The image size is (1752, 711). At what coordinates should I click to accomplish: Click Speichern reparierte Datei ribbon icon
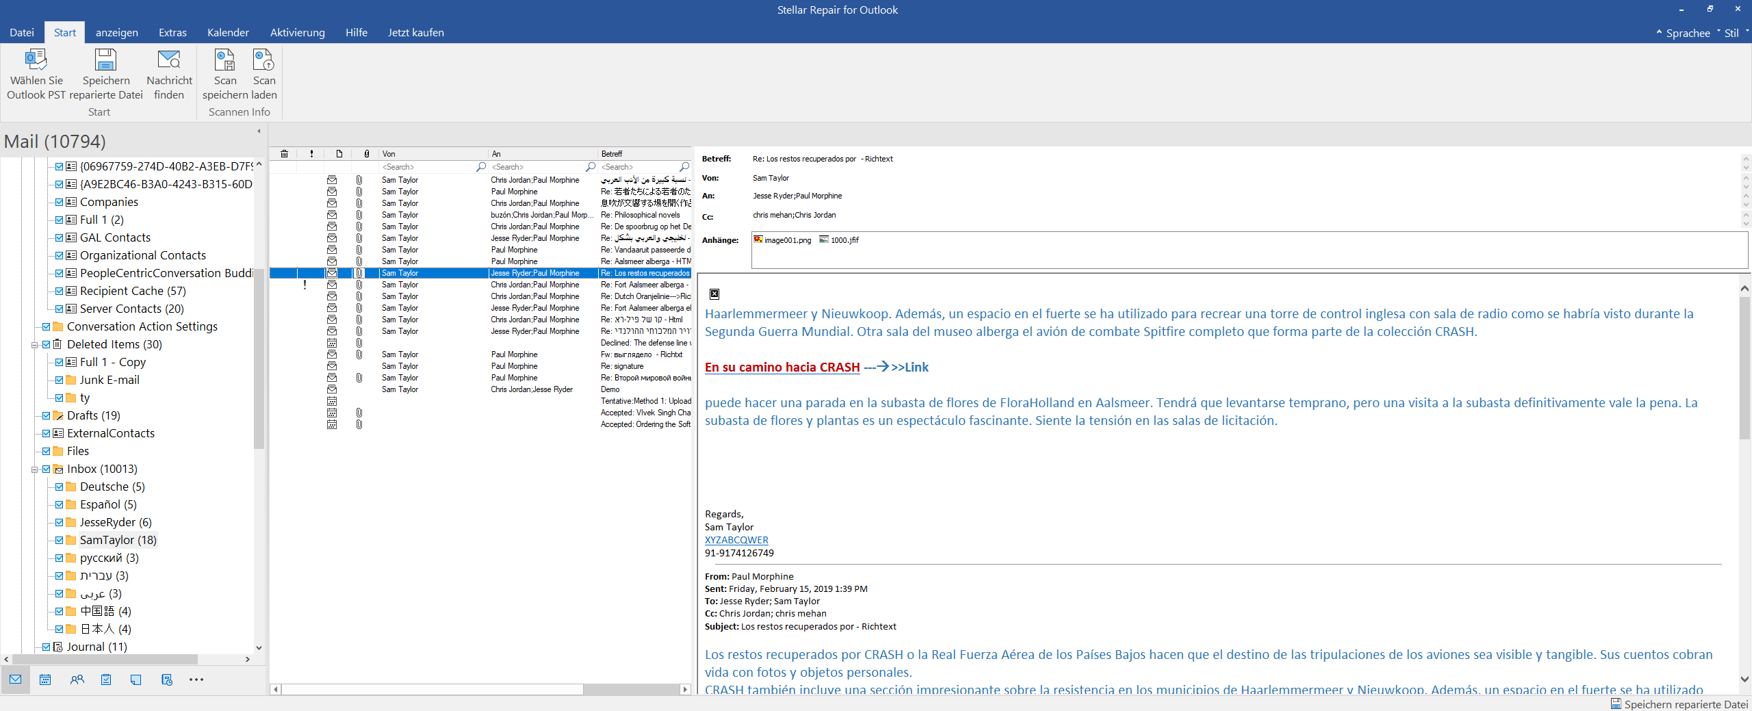tap(105, 61)
